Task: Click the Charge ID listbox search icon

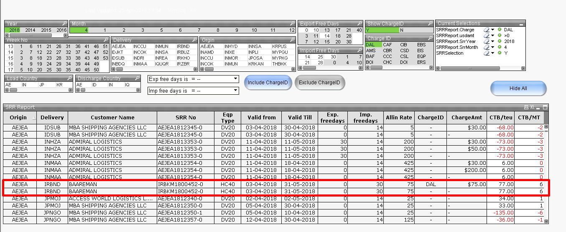Action: 429,38
